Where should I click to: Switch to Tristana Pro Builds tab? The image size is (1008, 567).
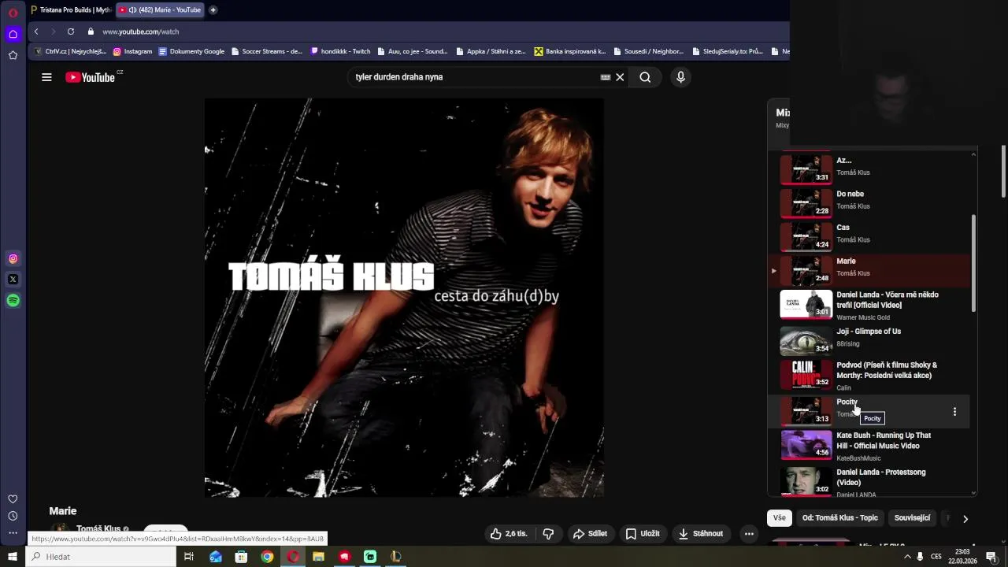(71, 10)
